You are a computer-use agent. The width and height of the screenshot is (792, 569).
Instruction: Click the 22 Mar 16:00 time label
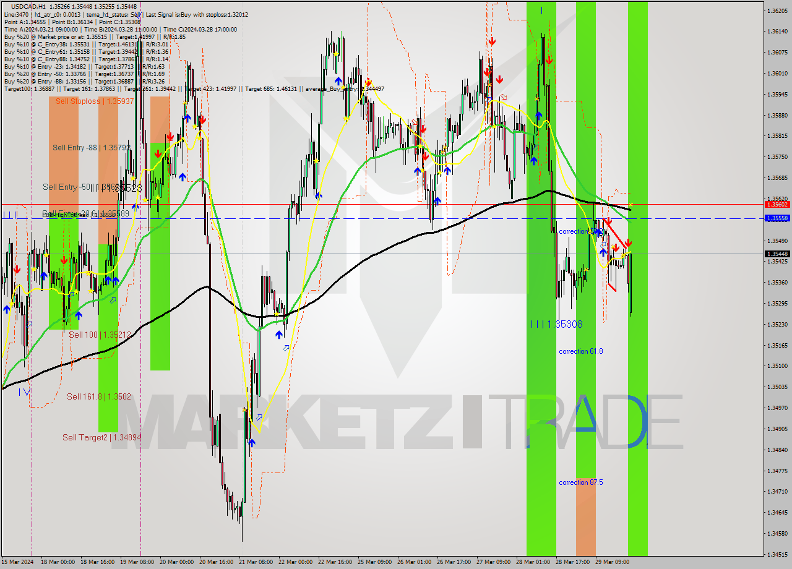pyautogui.click(x=335, y=562)
